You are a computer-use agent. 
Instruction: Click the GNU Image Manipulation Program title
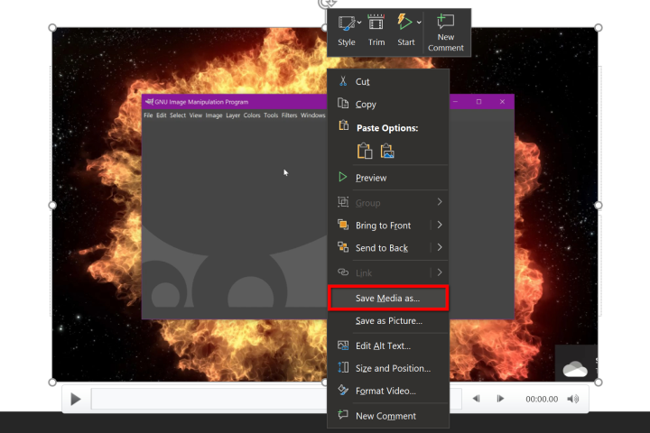click(x=201, y=102)
